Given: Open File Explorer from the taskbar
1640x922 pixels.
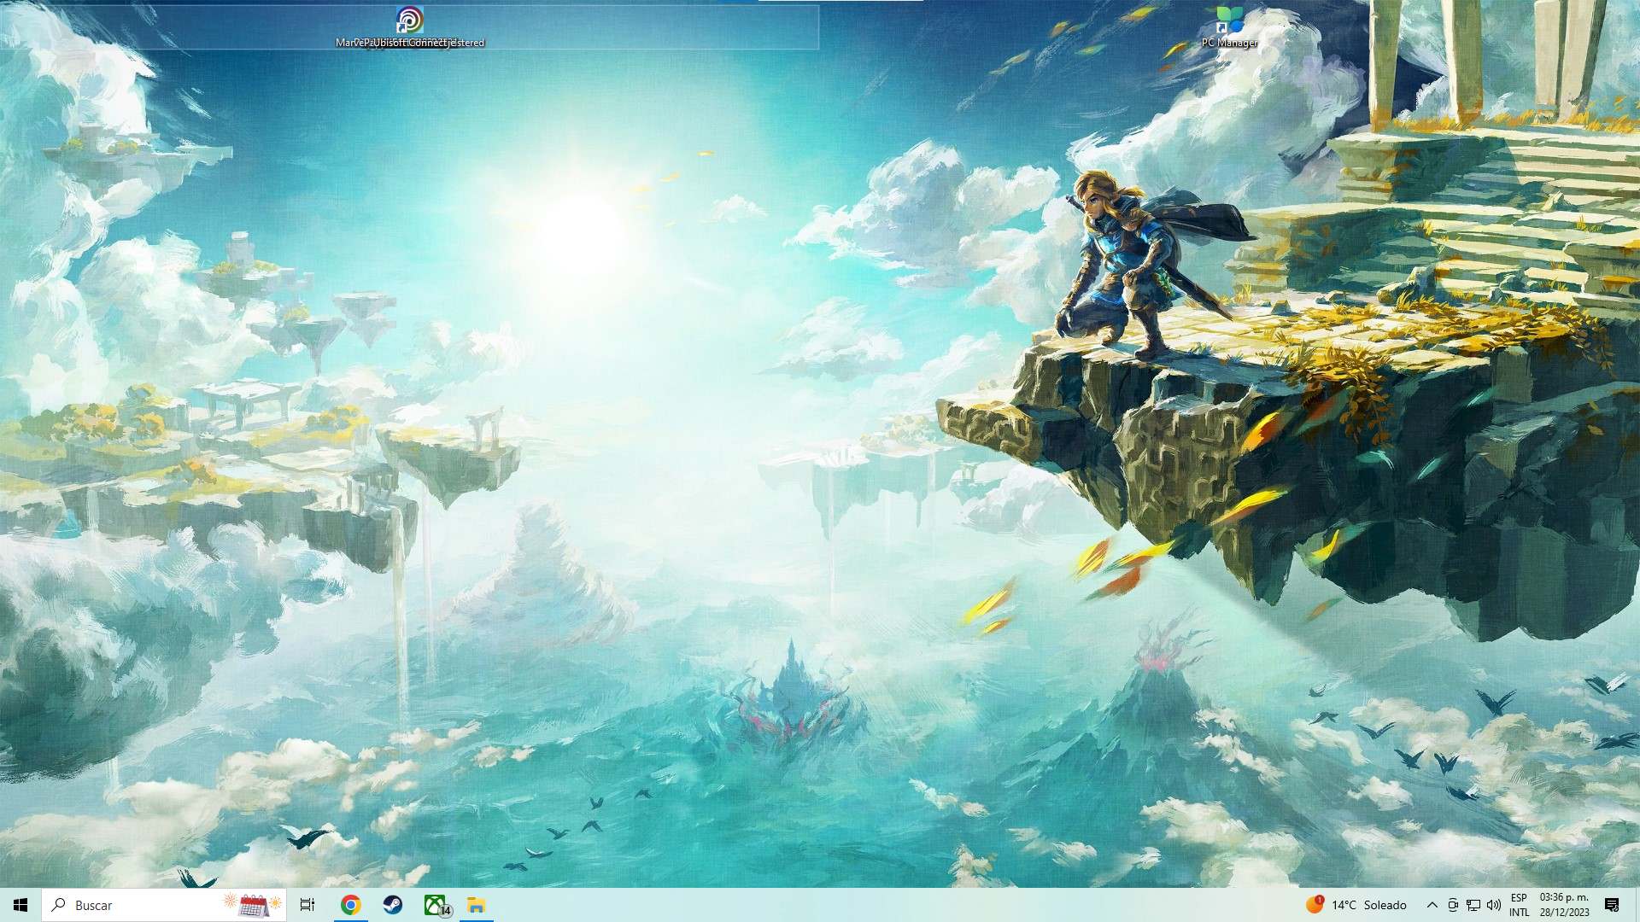Looking at the screenshot, I should point(477,905).
